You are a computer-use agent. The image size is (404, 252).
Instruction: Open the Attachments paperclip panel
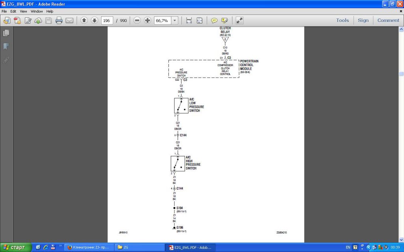point(6,60)
